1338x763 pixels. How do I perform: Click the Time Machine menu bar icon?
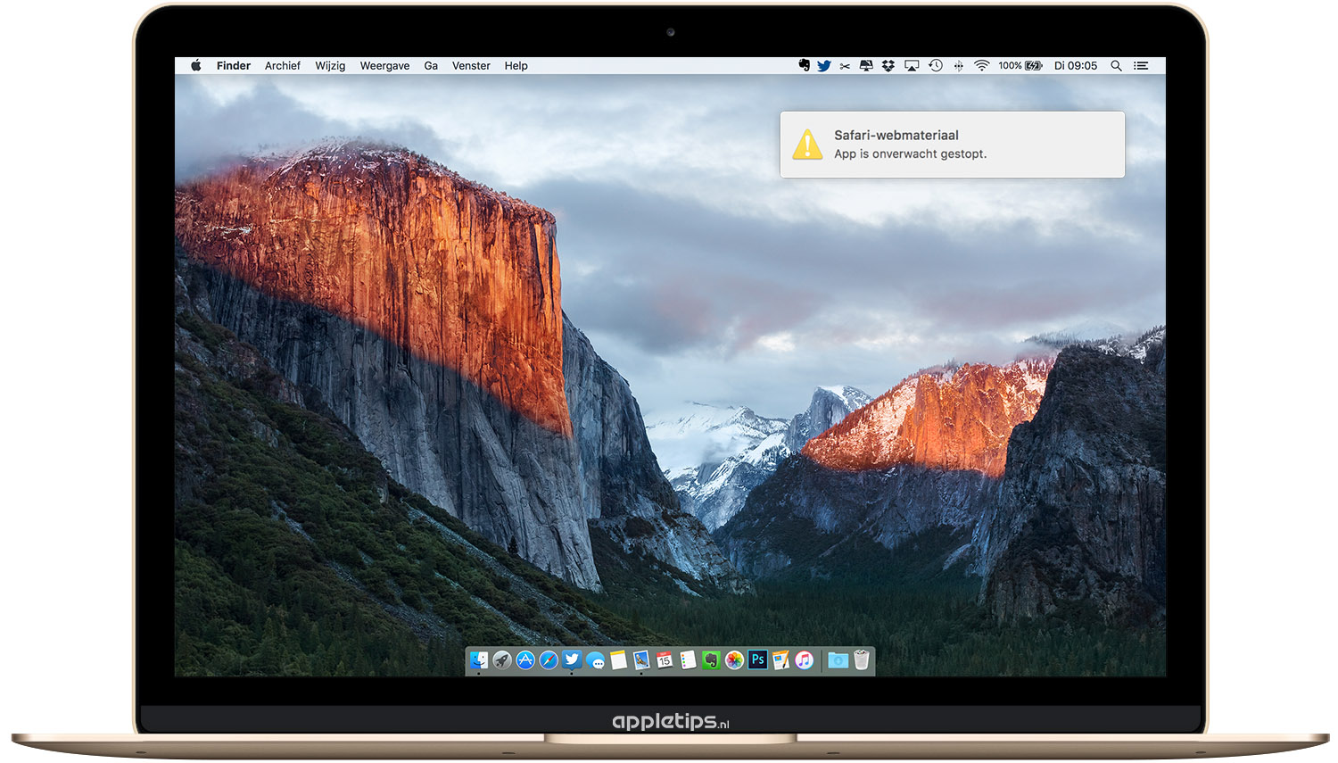pos(935,65)
